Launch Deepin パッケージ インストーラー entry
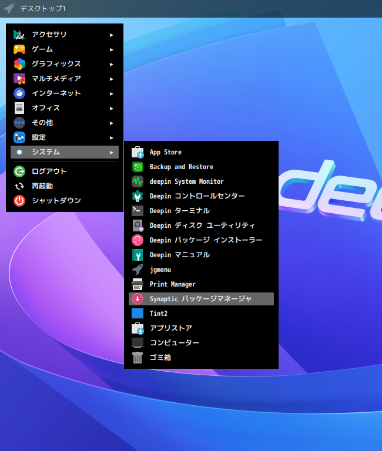Viewport: 382px width, 451px height. click(x=201, y=240)
